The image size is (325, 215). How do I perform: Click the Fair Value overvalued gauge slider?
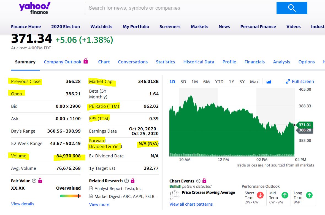(70, 196)
